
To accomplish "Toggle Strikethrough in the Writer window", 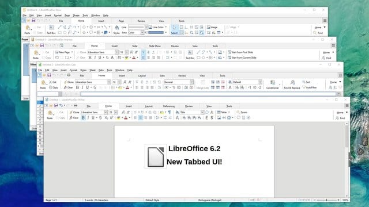I will (100, 118).
